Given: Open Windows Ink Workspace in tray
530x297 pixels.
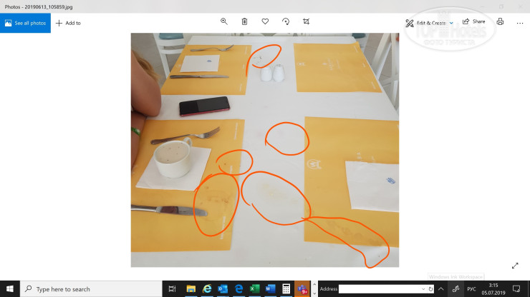Looking at the screenshot, I should point(456,289).
